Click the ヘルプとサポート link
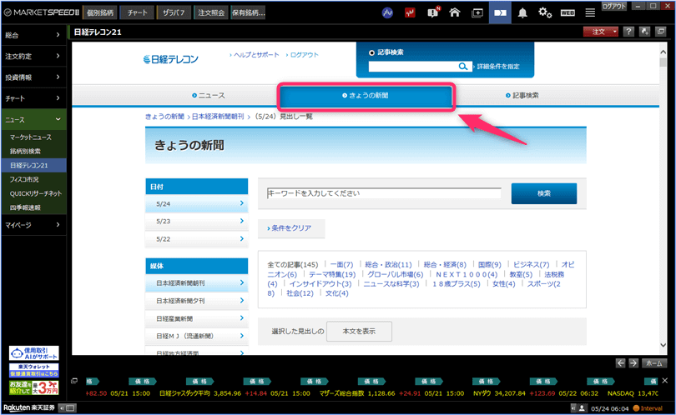676x415 pixels. pyautogui.click(x=255, y=55)
